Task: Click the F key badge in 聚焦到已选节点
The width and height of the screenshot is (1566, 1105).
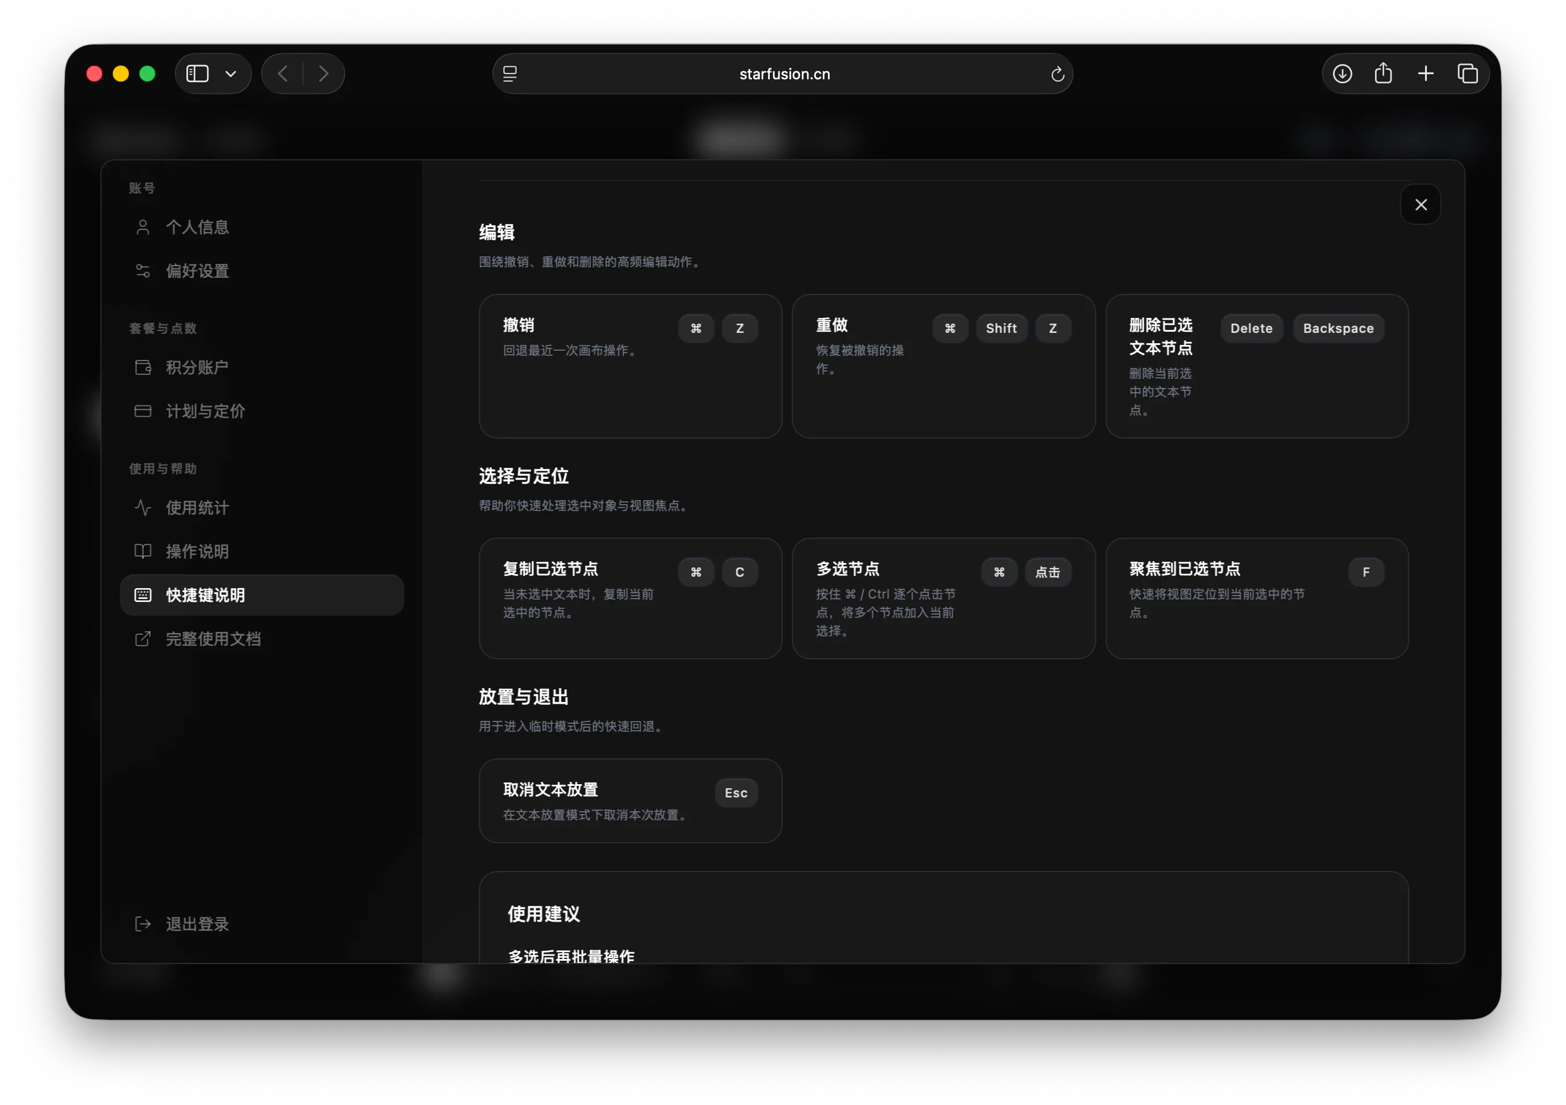Action: [x=1366, y=573]
